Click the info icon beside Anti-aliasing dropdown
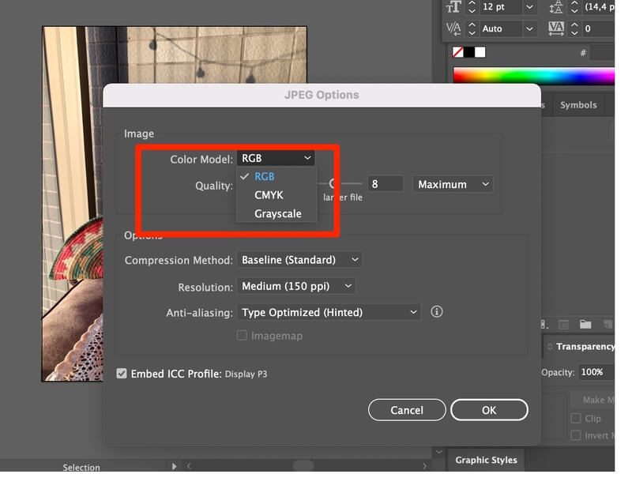 click(436, 312)
